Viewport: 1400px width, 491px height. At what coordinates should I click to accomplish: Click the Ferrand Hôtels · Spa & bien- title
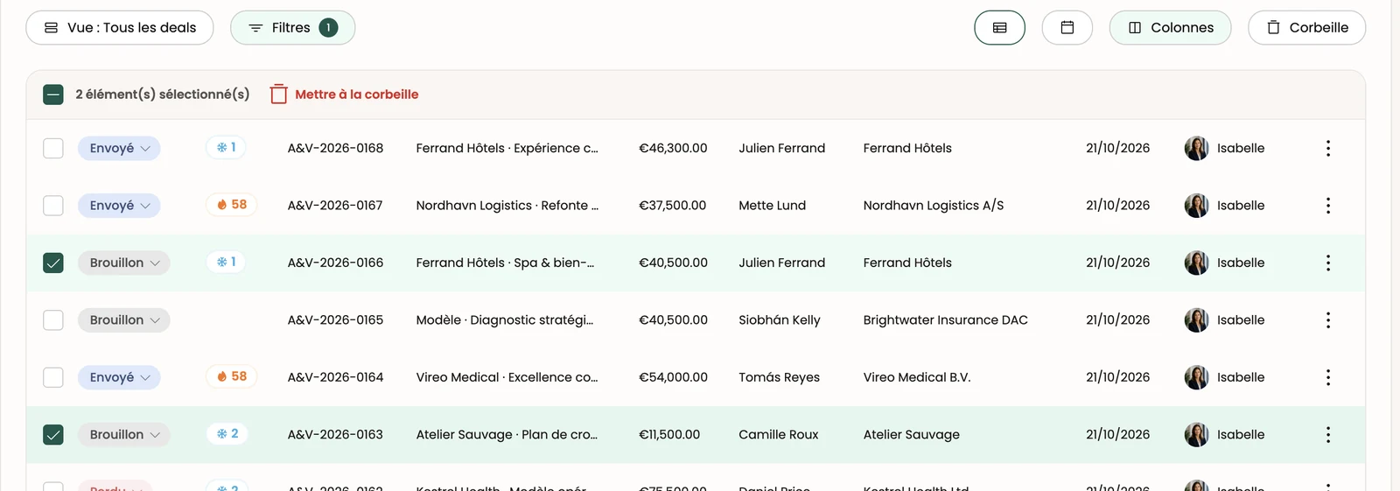pyautogui.click(x=505, y=263)
